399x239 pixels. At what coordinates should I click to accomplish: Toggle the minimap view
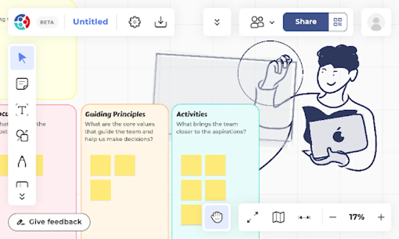[x=278, y=217]
